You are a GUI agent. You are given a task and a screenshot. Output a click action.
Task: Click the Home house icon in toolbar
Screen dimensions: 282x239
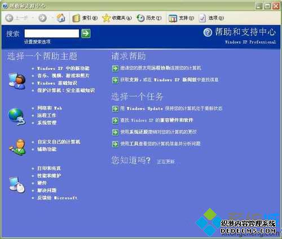(61, 18)
